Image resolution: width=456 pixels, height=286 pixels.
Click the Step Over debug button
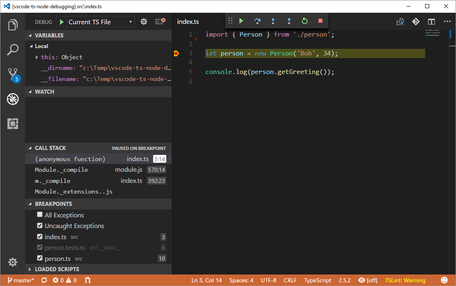pyautogui.click(x=257, y=21)
